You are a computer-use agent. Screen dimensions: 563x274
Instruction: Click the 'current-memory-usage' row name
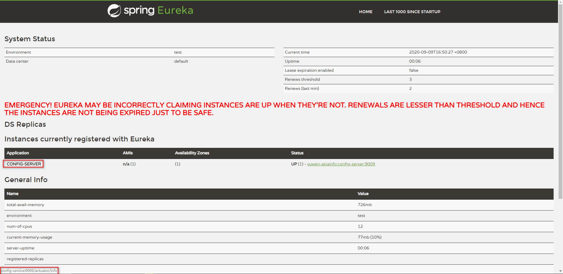(x=29, y=237)
